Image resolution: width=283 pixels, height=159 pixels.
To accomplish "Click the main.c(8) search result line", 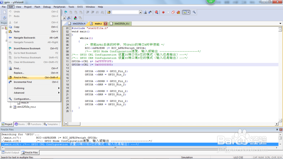I will [140, 141].
